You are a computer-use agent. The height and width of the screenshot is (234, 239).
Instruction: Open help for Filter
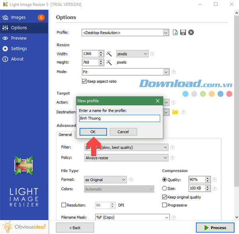[x=172, y=147]
